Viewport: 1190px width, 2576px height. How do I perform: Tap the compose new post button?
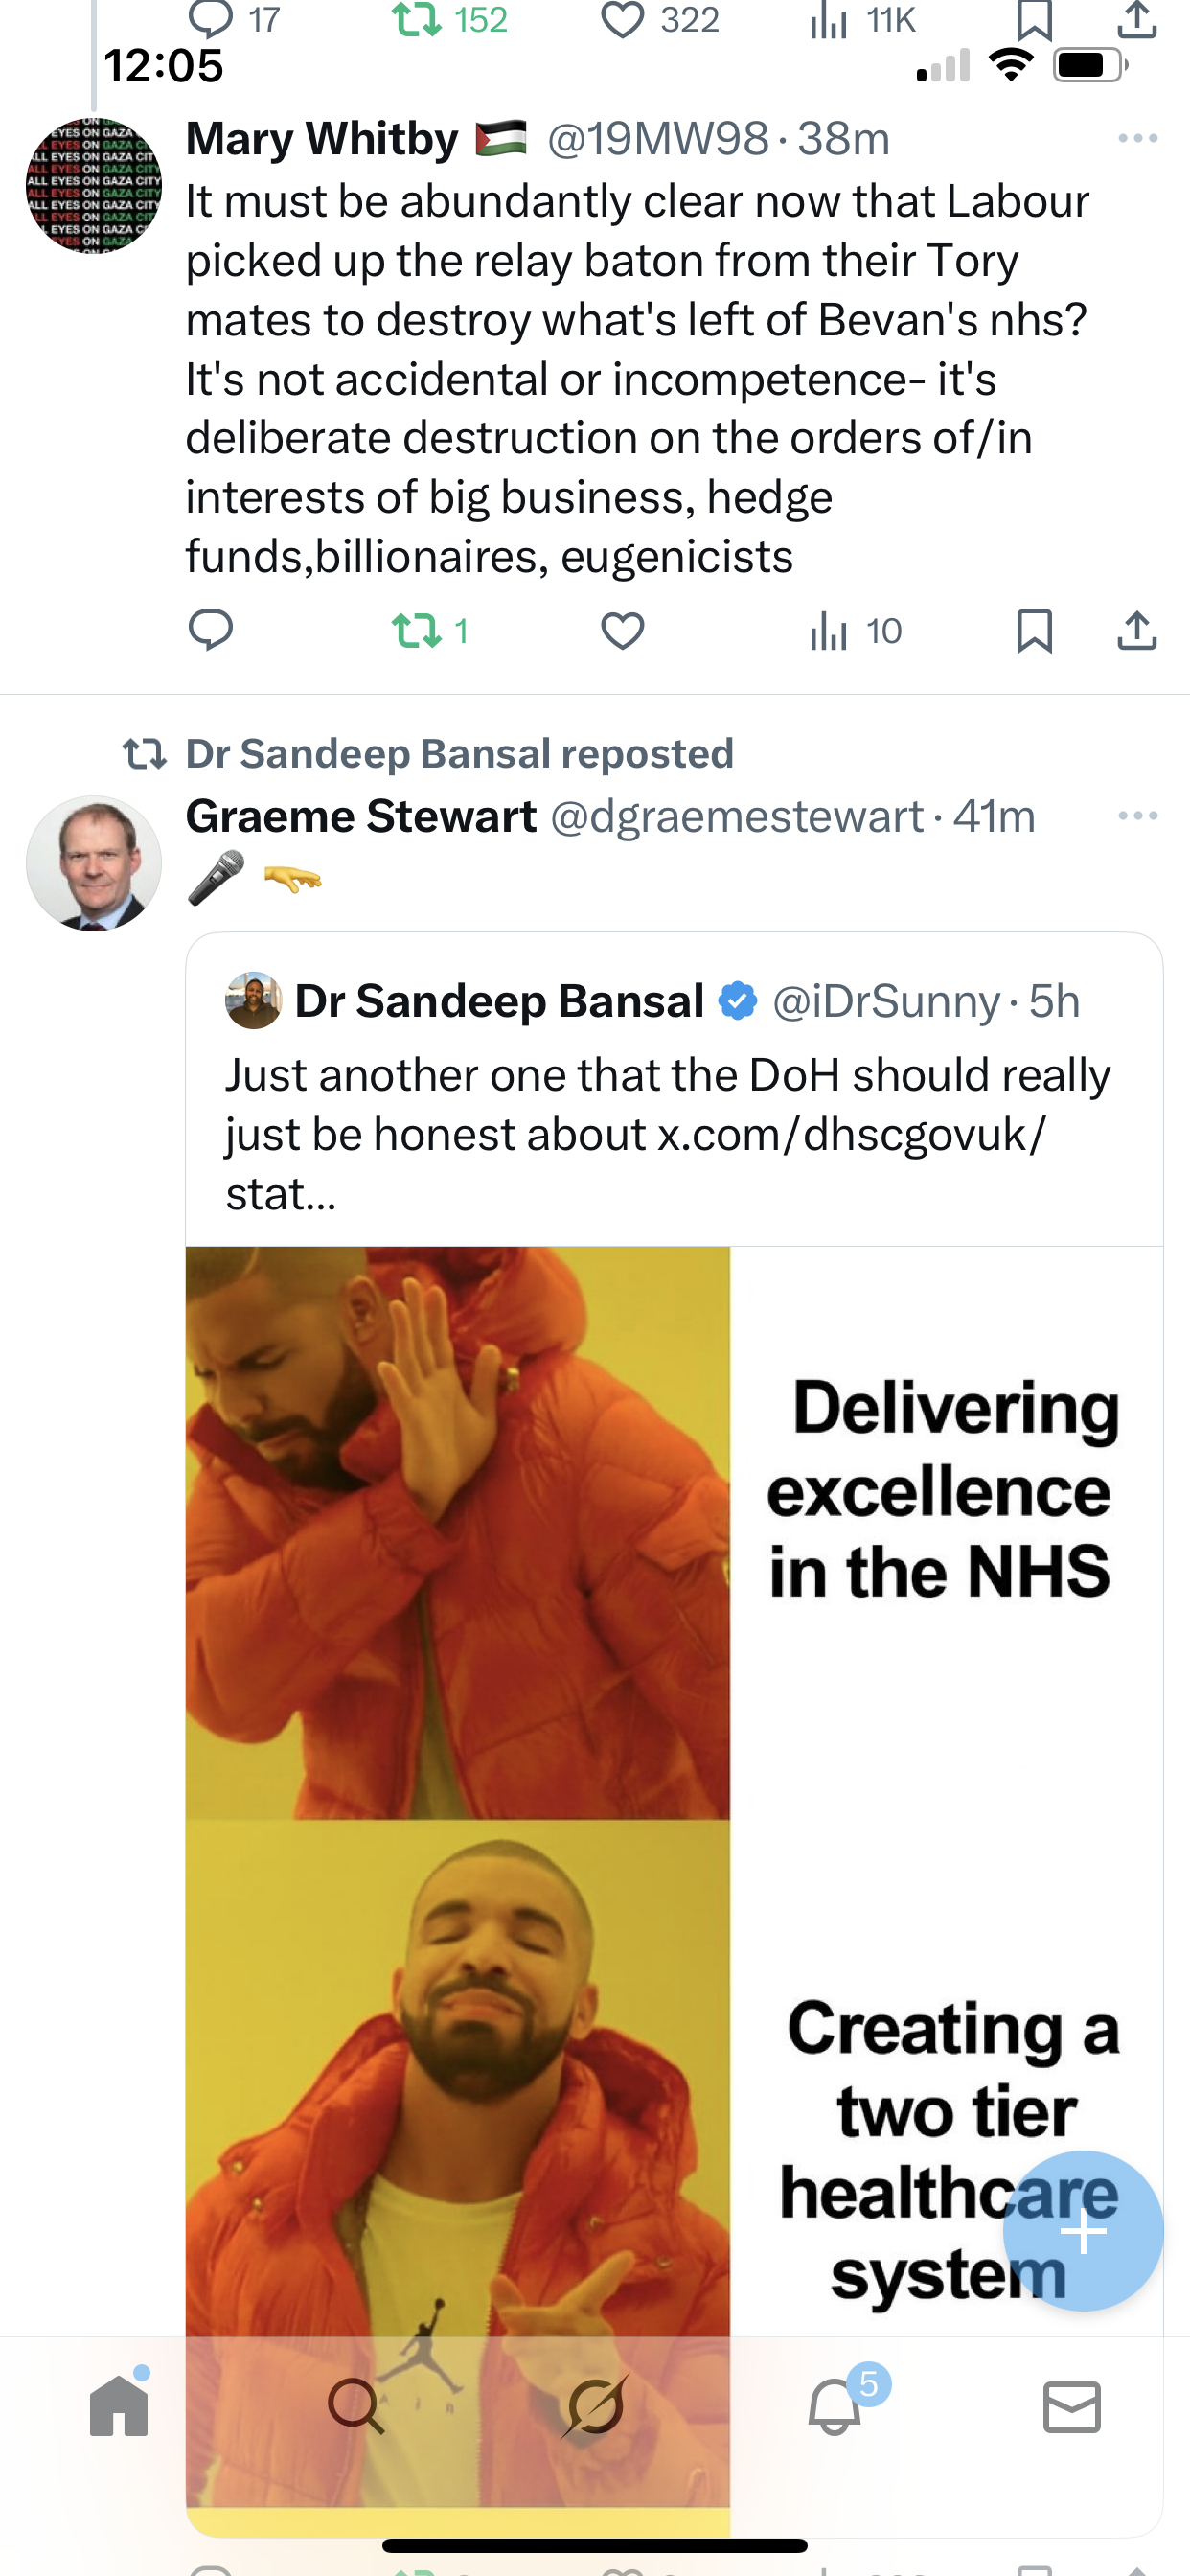pyautogui.click(x=1083, y=2231)
